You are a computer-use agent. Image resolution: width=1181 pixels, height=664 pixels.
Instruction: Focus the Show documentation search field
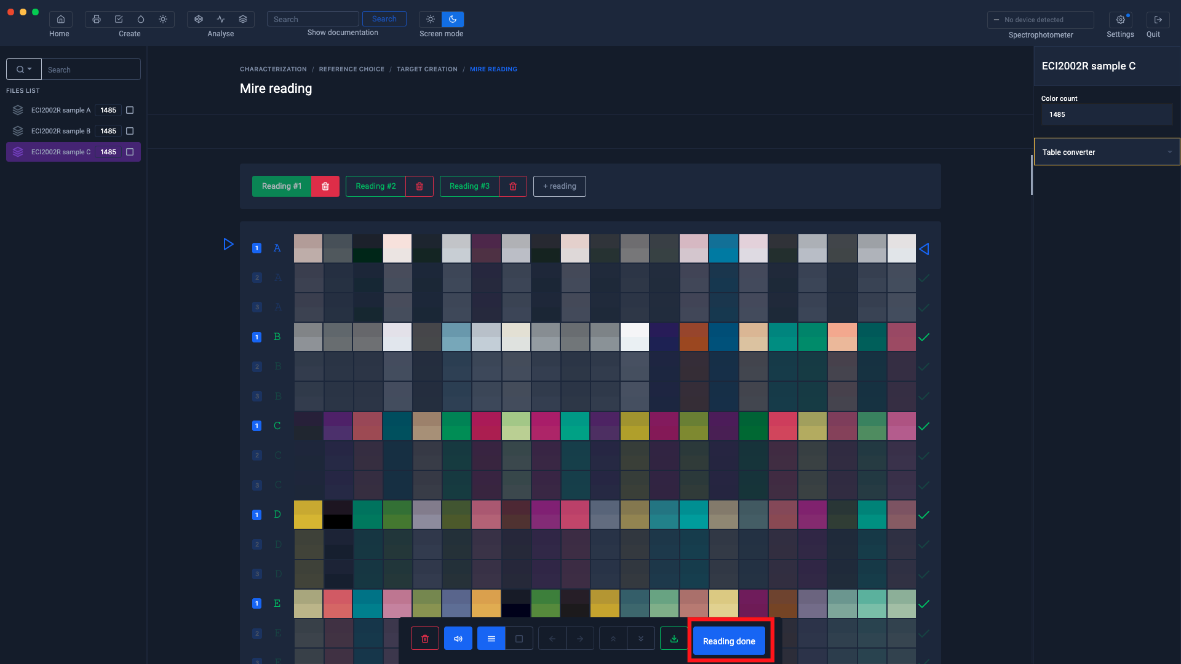point(313,19)
